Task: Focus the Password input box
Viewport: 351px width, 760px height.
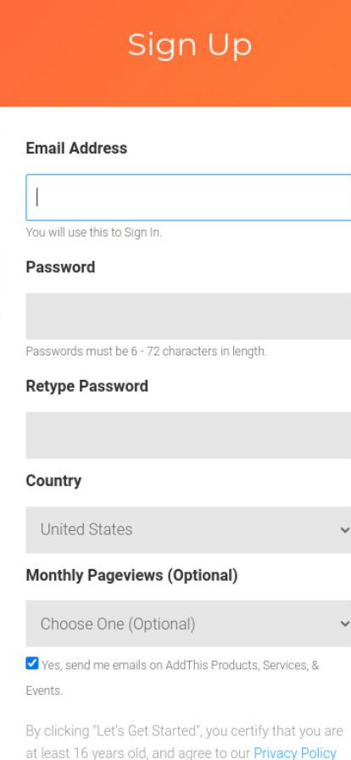Action: [188, 316]
